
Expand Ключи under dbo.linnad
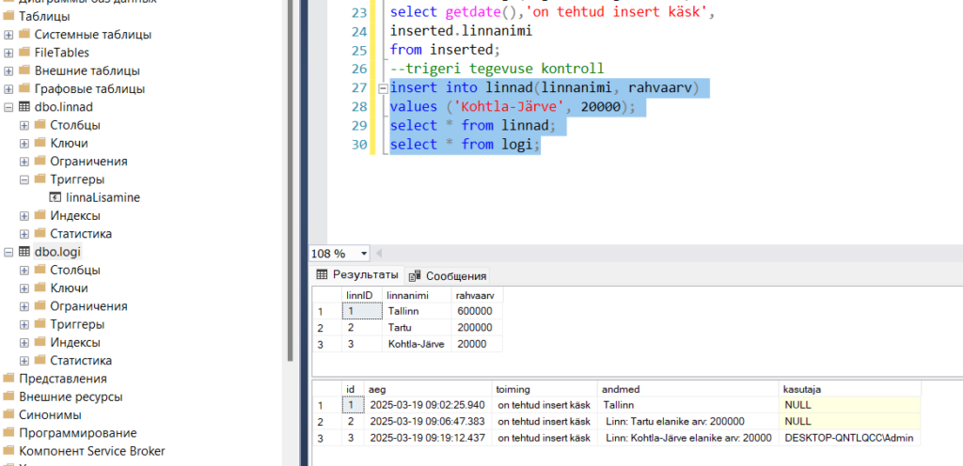pyautogui.click(x=24, y=144)
